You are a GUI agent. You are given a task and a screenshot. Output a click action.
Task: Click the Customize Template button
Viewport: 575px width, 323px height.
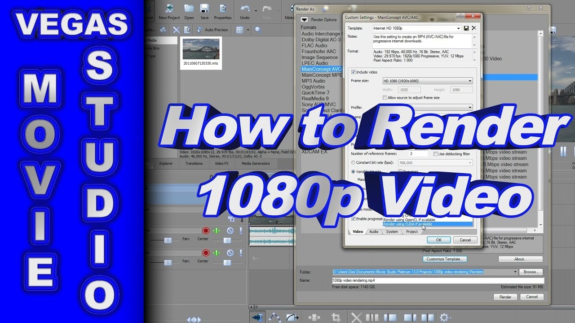pyautogui.click(x=445, y=259)
